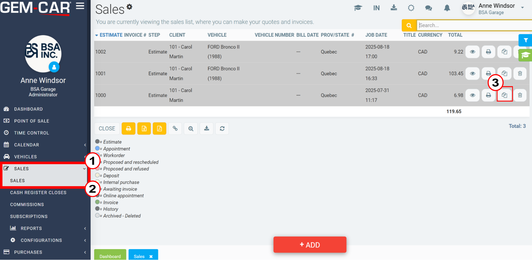Image resolution: width=532 pixels, height=260 pixels.
Task: View estimate 1002 with the eye icon
Action: [x=472, y=52]
